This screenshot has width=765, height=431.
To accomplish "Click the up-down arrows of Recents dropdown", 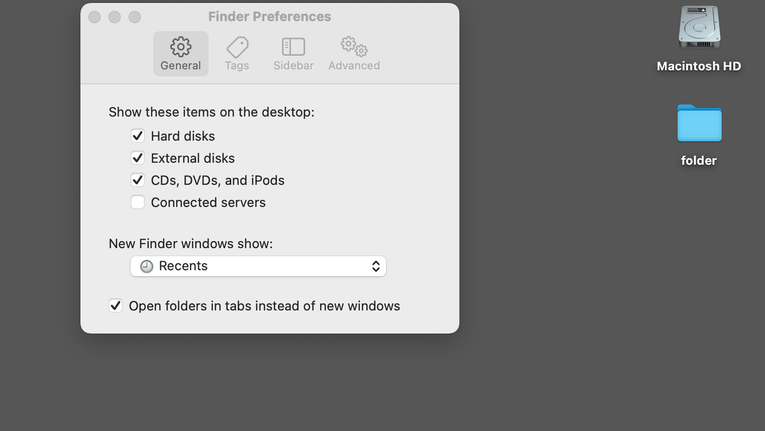I will 375,266.
